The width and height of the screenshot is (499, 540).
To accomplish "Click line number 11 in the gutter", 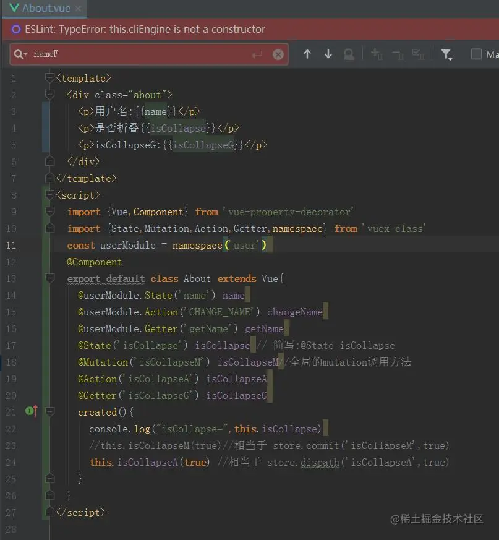I will coord(11,246).
